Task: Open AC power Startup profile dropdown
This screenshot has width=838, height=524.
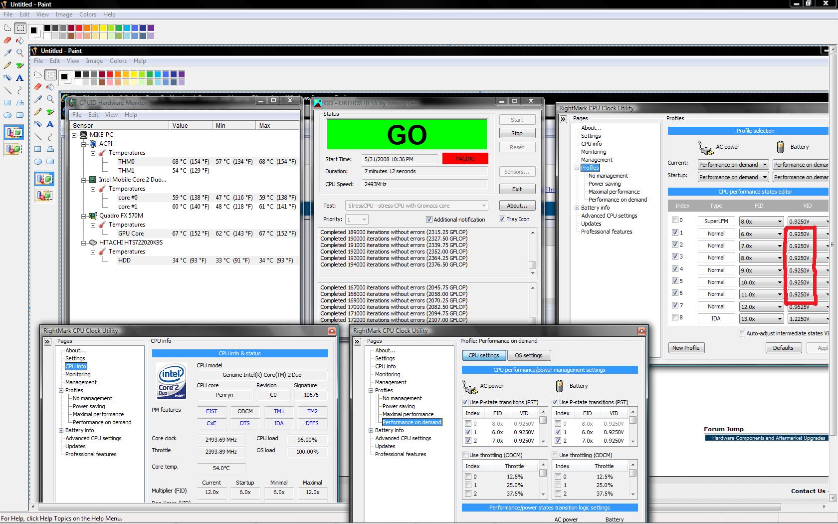Action: click(733, 177)
